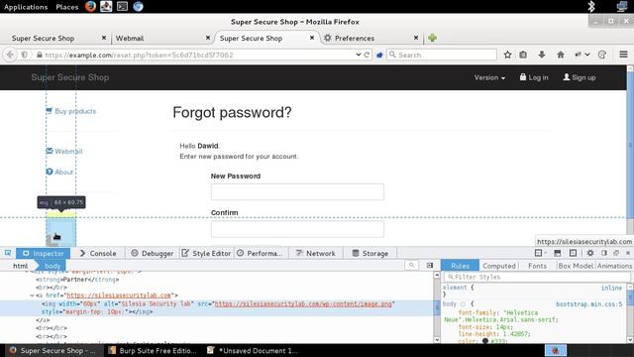Open the Storage devtools tab
Image resolution: width=634 pixels, height=357 pixels.
click(x=370, y=254)
